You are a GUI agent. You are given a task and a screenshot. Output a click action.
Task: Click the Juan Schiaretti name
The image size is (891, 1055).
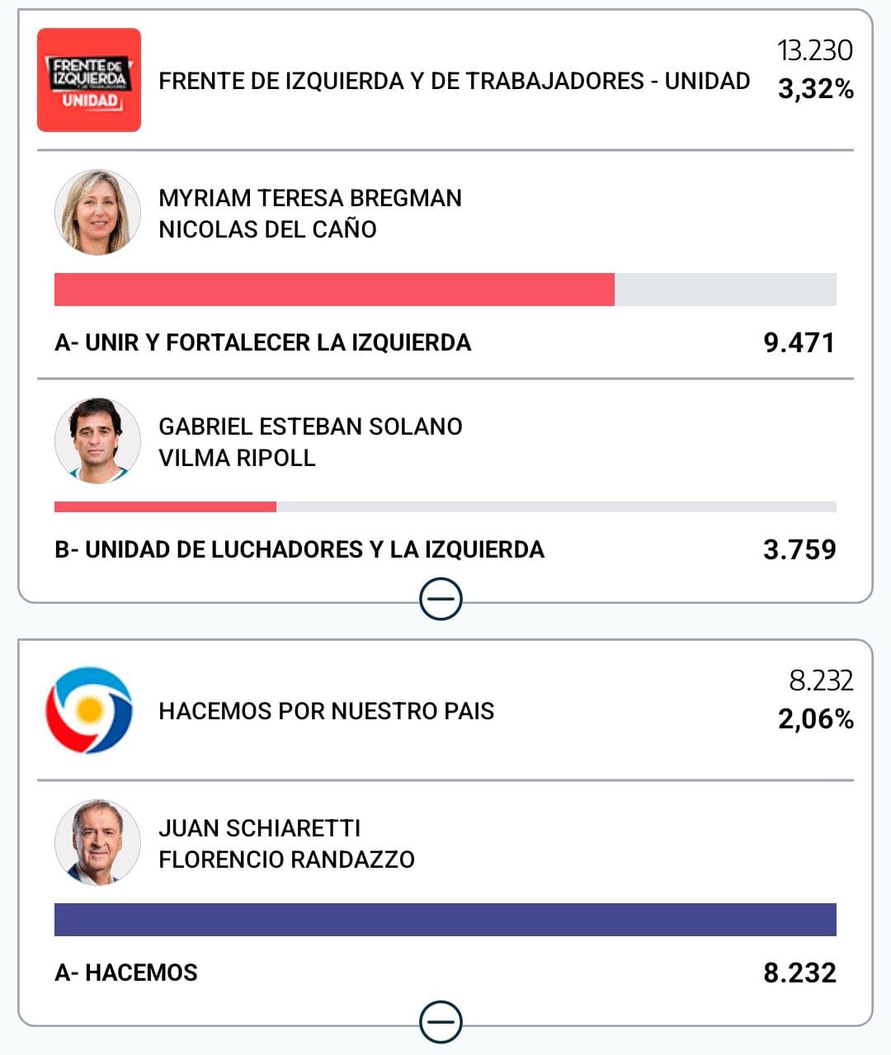[x=259, y=828]
